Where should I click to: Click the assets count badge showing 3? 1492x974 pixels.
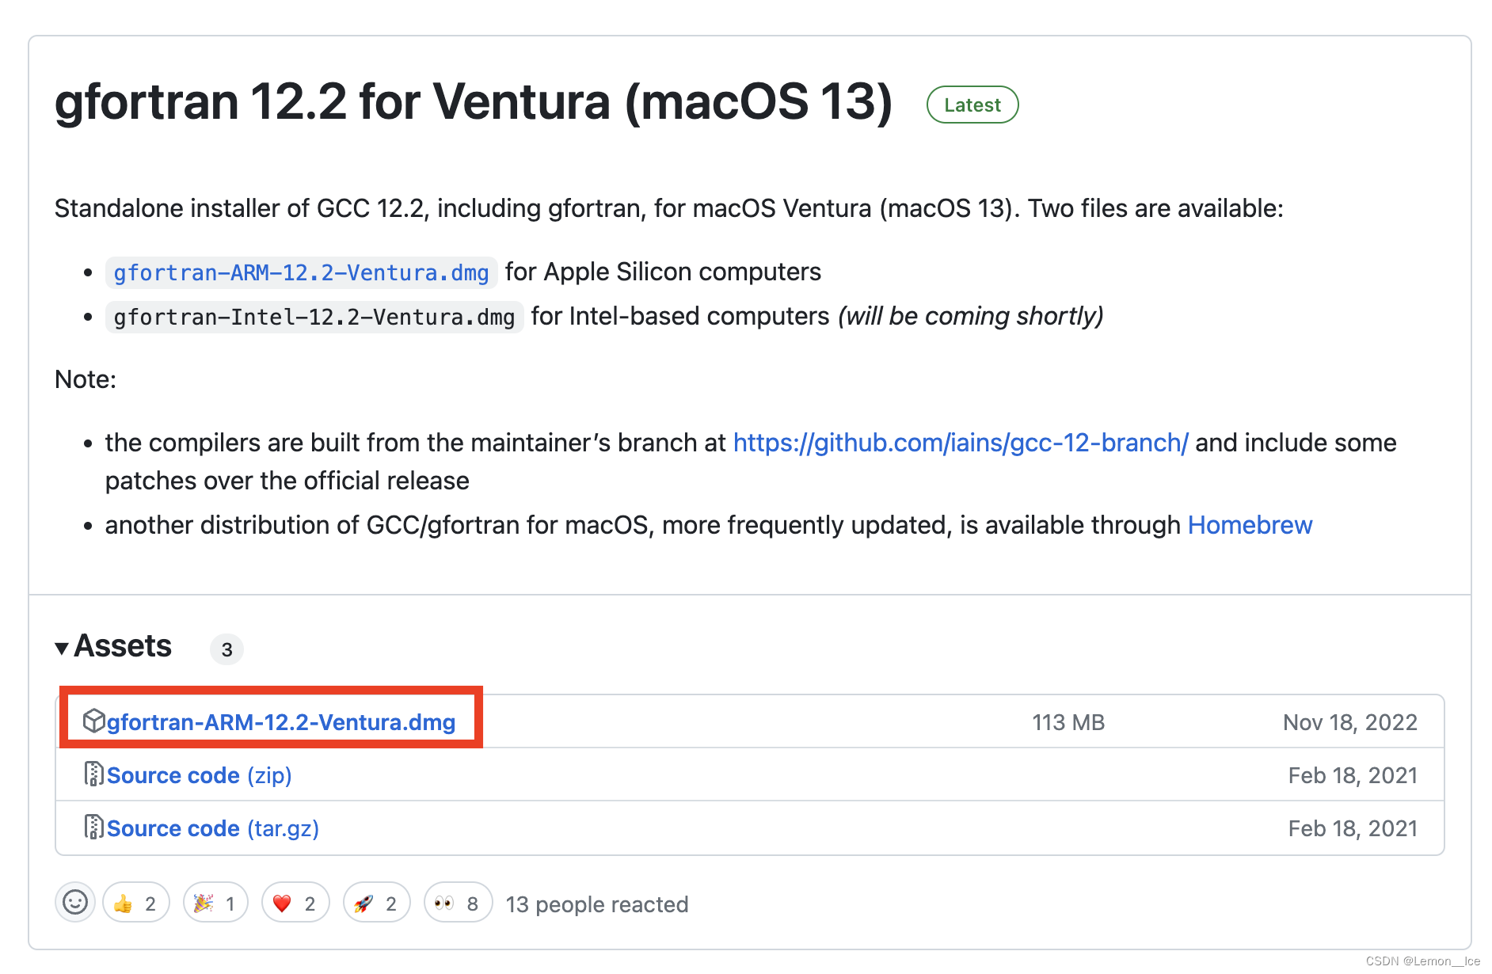227,649
